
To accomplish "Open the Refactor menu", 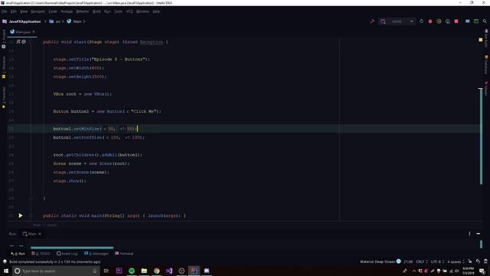I will pos(83,11).
